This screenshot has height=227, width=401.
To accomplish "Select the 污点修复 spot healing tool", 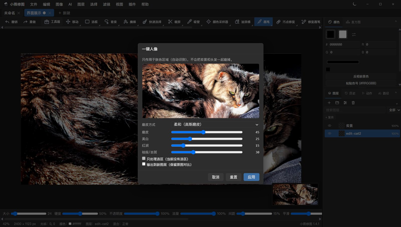I will pyautogui.click(x=285, y=22).
